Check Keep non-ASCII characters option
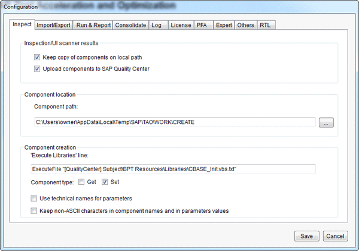Viewport: 359px width, 251px height. pyautogui.click(x=34, y=210)
